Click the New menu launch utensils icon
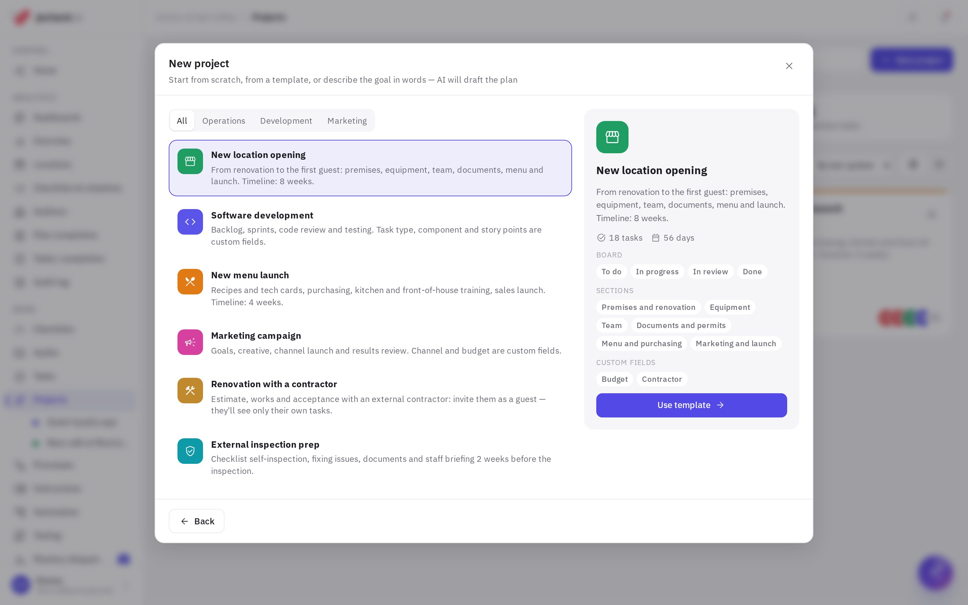Image resolution: width=968 pixels, height=605 pixels. (190, 282)
